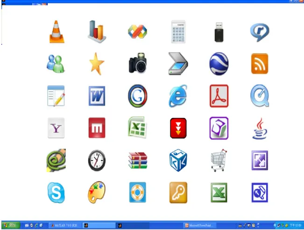Click the VLC traffic cone icon
Viewport: 304px width, 230px height.
57,32
